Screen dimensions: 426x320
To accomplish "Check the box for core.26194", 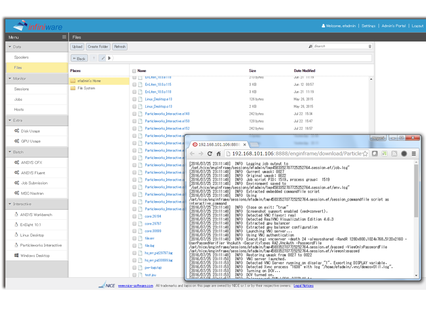I will (135, 217).
